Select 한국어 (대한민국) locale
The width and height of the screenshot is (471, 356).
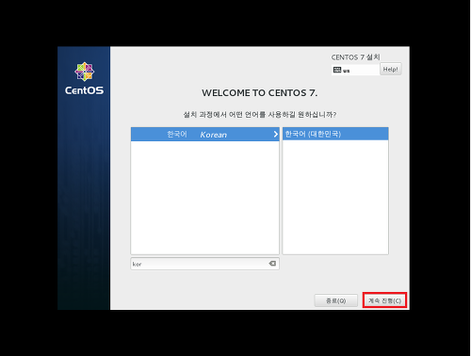pyautogui.click(x=335, y=134)
